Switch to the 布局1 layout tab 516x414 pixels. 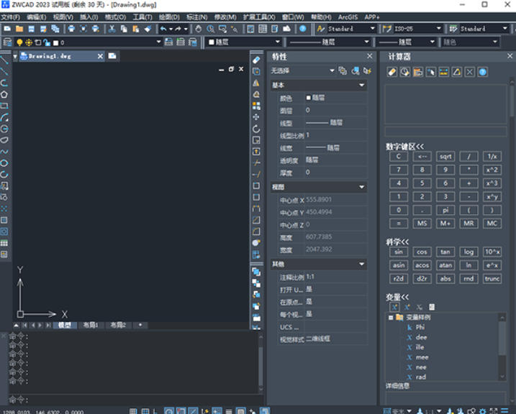click(90, 326)
